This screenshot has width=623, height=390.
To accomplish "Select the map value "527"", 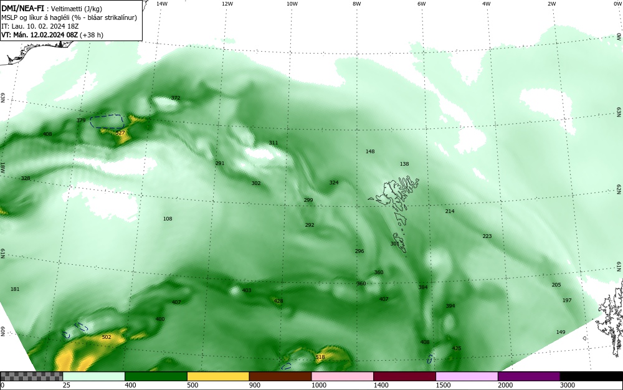I will click(x=120, y=133).
